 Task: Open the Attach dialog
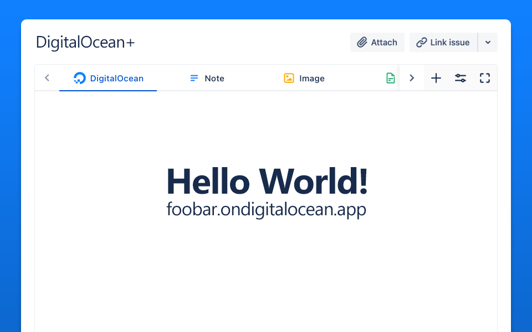(377, 42)
